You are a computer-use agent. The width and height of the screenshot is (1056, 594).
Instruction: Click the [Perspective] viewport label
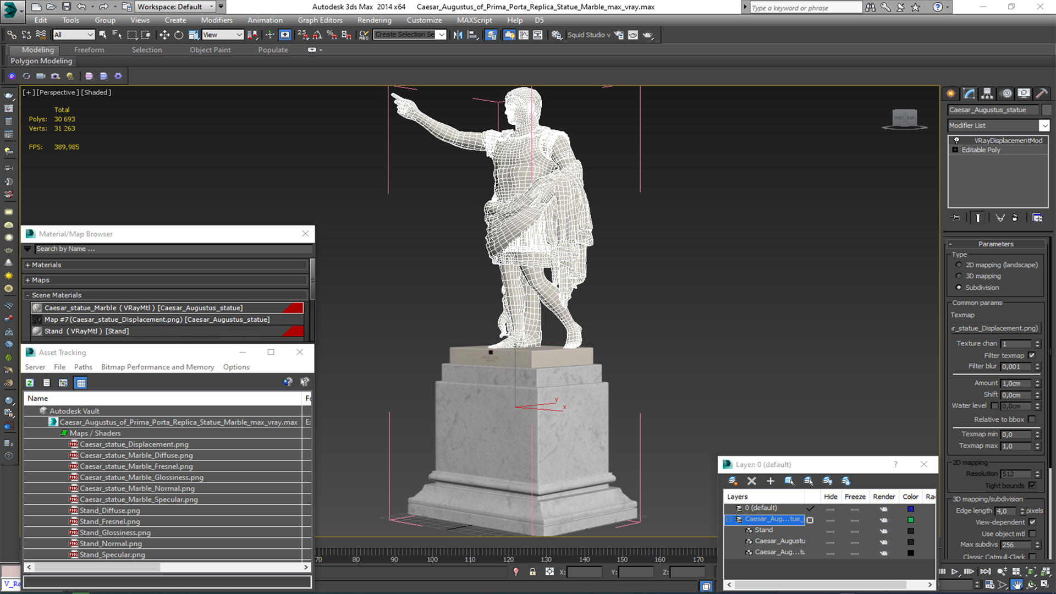click(x=57, y=92)
